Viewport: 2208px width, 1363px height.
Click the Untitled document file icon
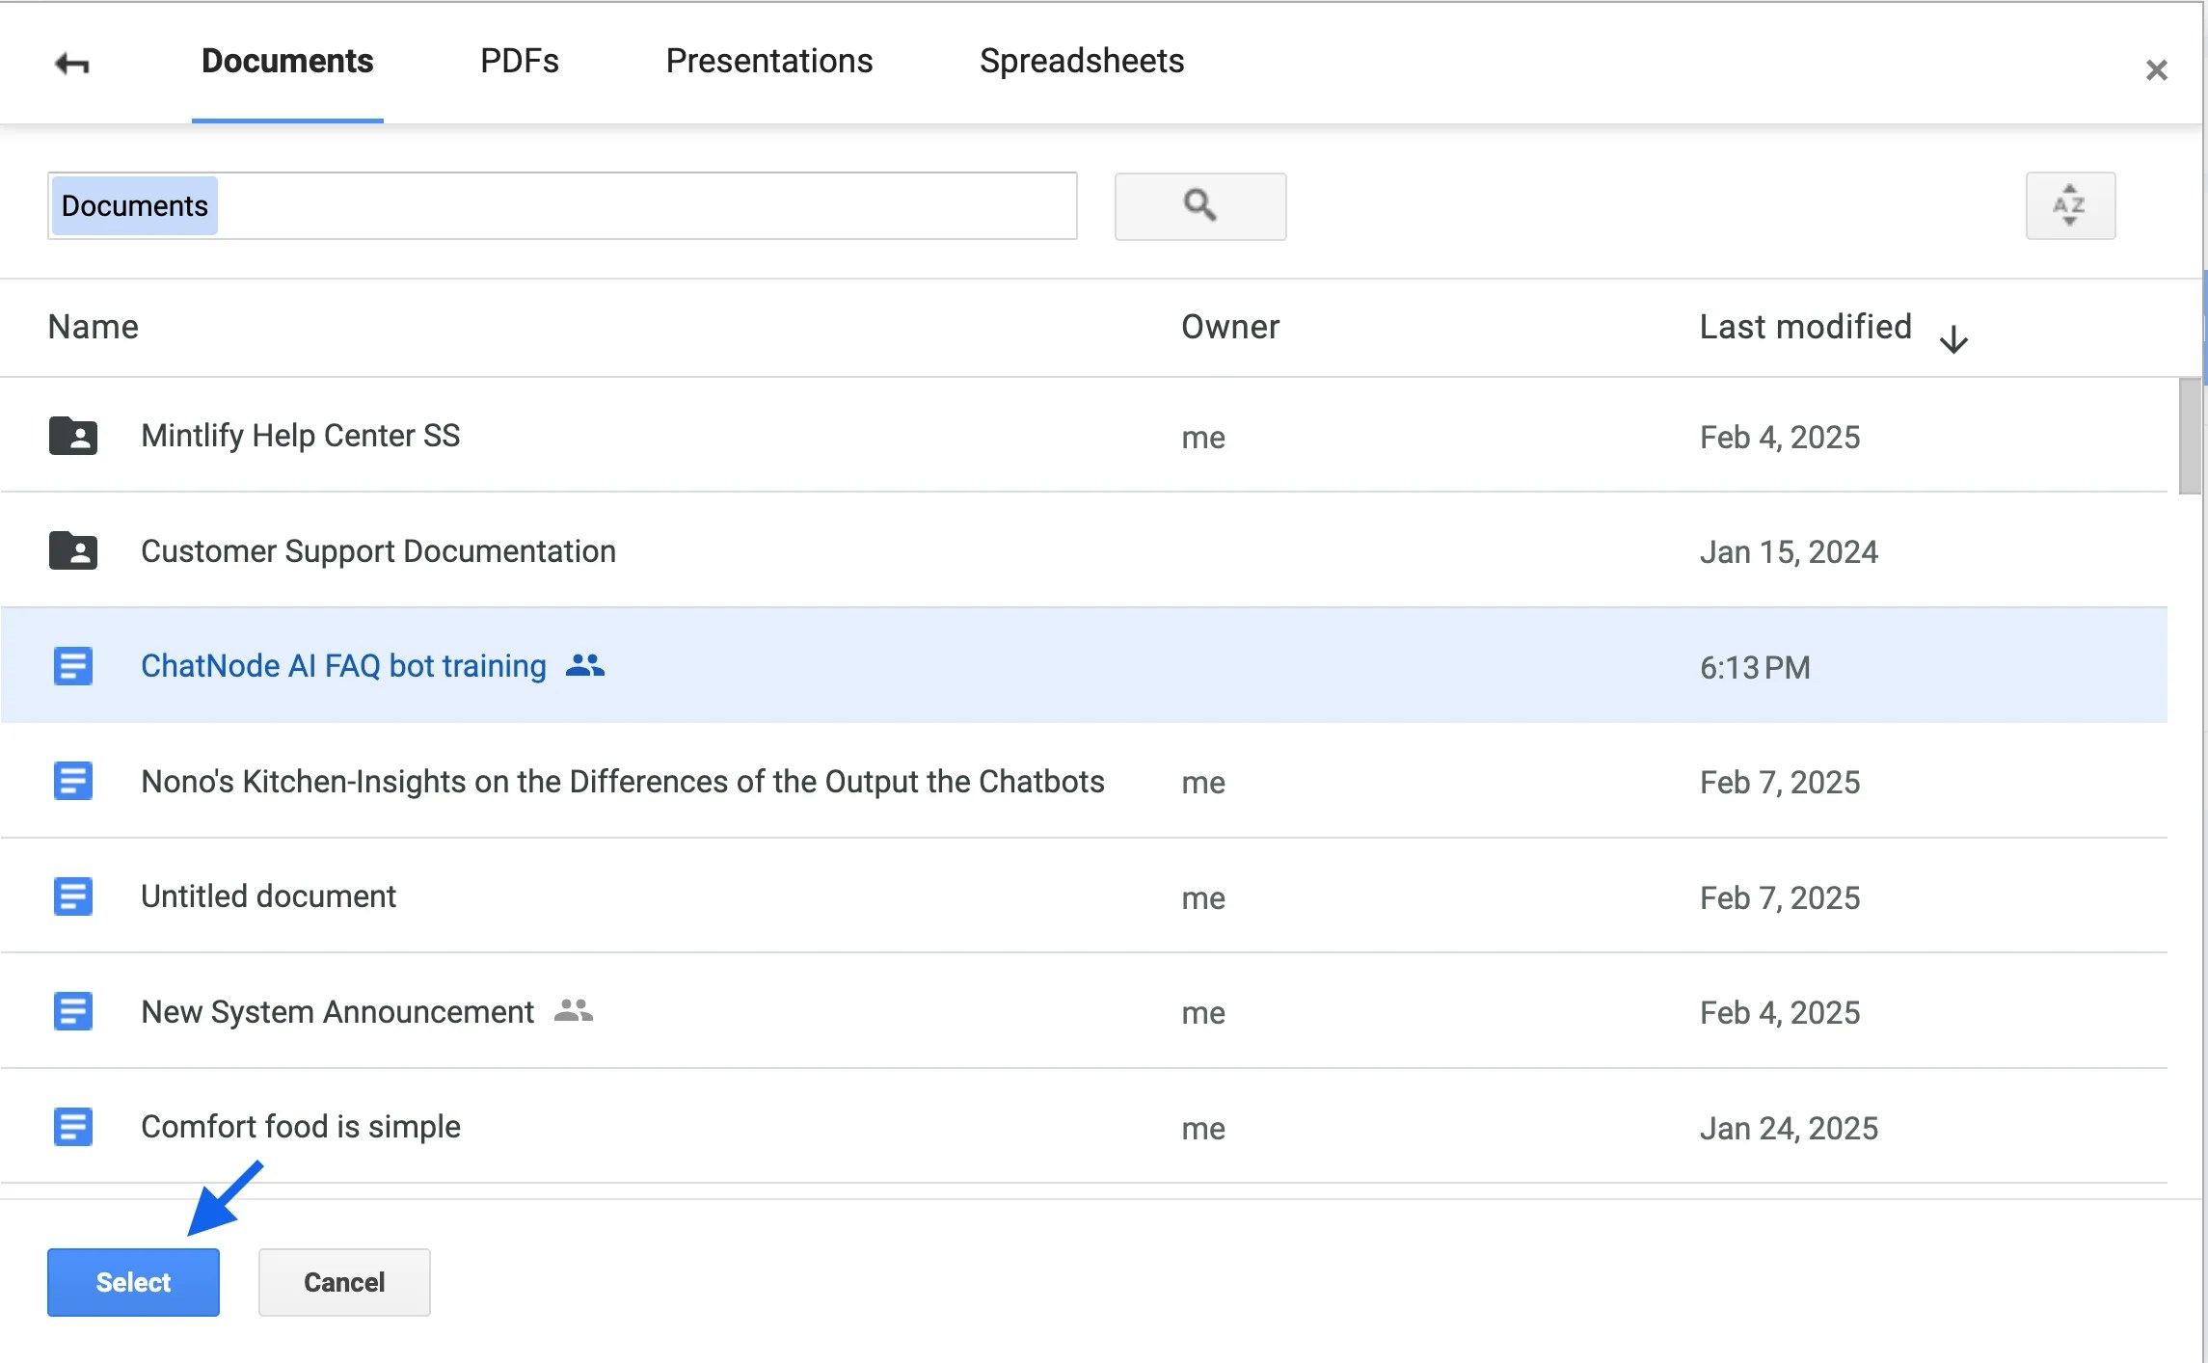[x=73, y=896]
